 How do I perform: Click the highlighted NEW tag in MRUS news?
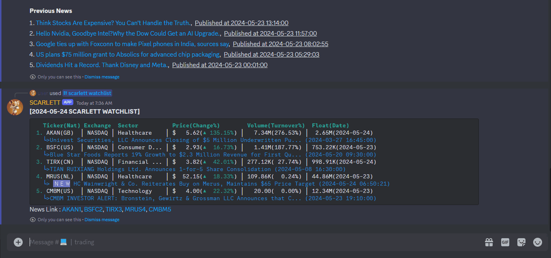(62, 184)
